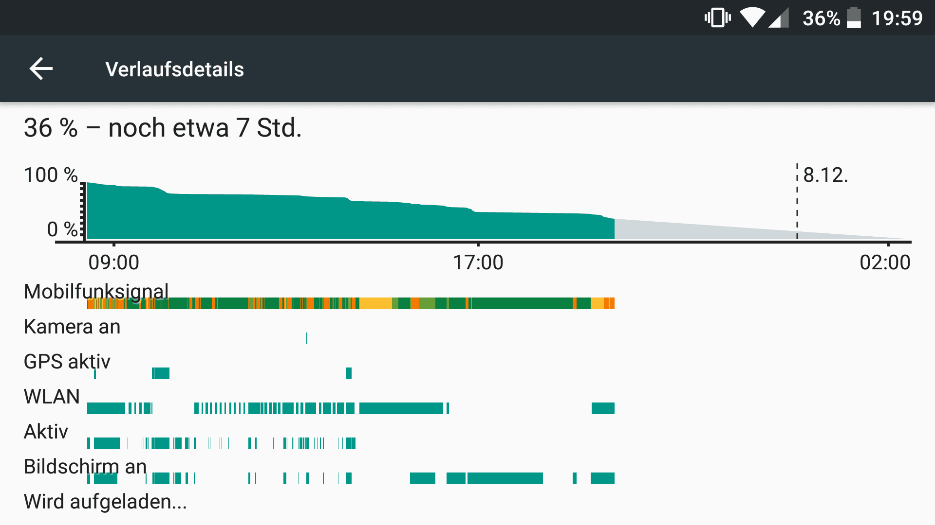Tap the Verlaufsdetails title
The height and width of the screenshot is (525, 935).
coord(174,69)
